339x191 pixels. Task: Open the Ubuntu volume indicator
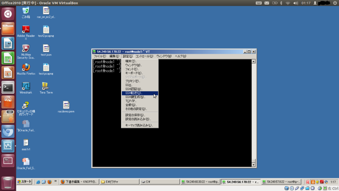click(295, 3)
